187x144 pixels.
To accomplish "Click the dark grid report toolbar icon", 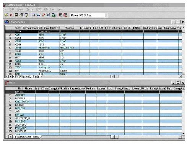I will point(60,15).
